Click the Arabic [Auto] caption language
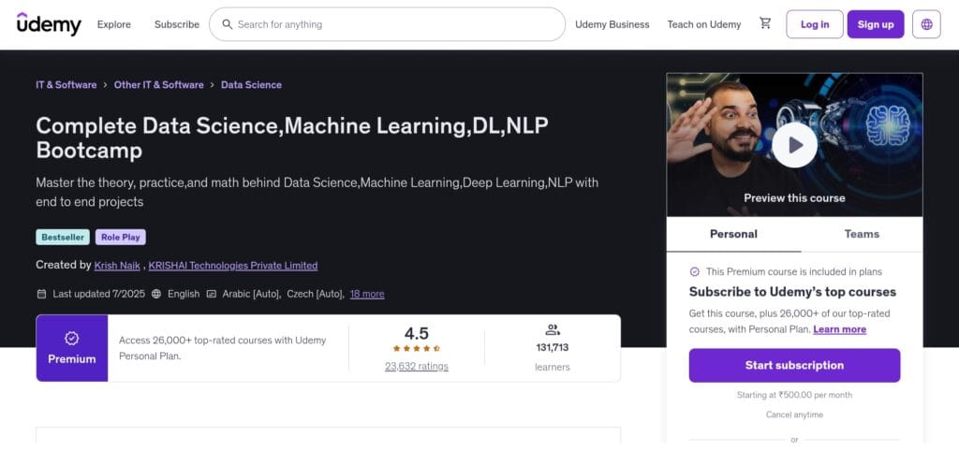 [251, 294]
